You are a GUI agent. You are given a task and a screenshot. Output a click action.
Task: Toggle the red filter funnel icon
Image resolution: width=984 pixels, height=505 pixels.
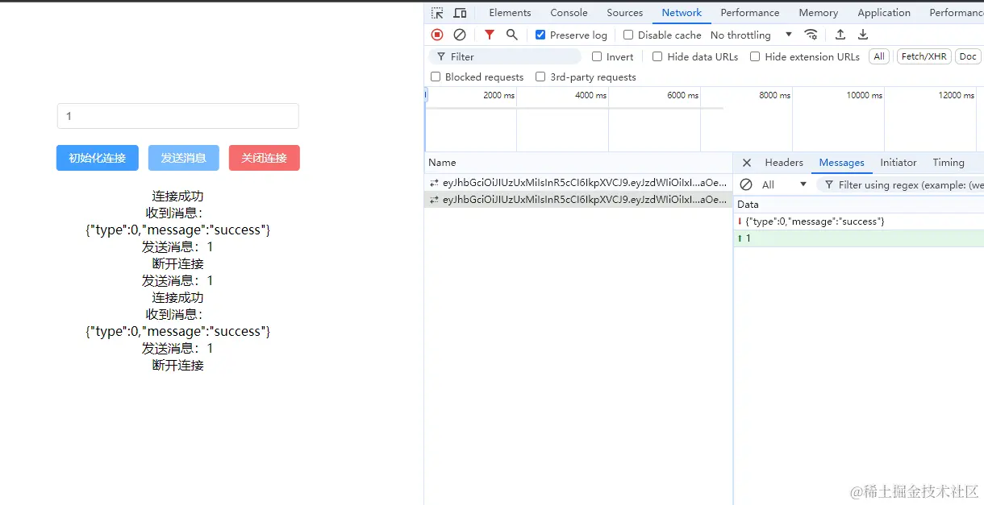[x=490, y=35]
